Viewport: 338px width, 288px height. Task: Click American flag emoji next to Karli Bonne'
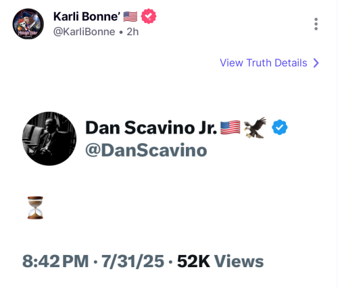click(x=130, y=17)
